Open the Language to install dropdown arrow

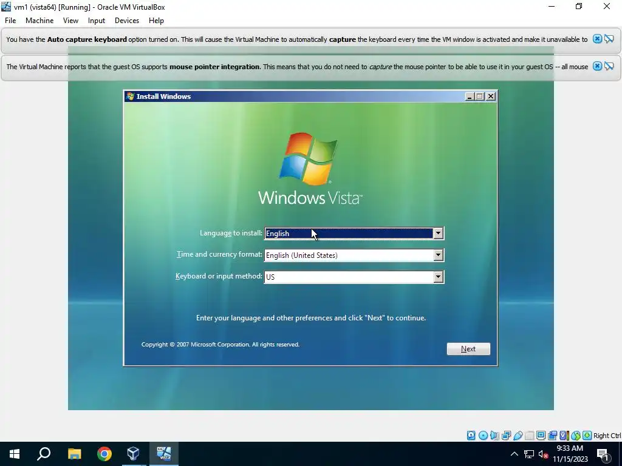(438, 234)
